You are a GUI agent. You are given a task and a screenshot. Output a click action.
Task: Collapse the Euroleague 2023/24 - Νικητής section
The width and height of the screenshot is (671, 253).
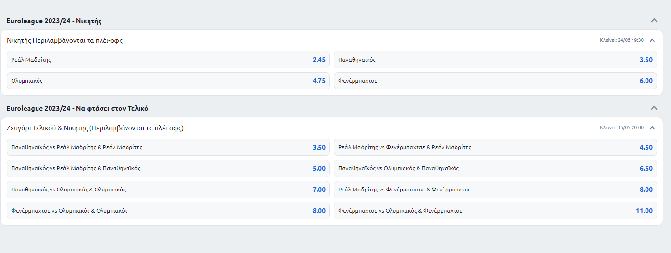tap(654, 20)
